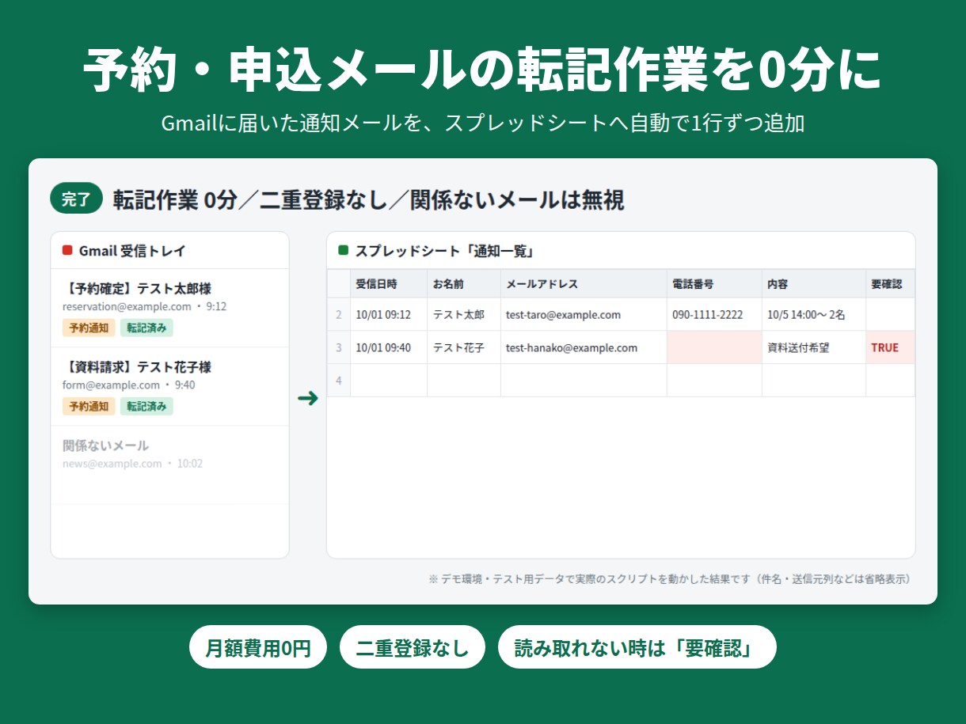
Task: Click cell 10/01 09:40
Action: coord(389,347)
